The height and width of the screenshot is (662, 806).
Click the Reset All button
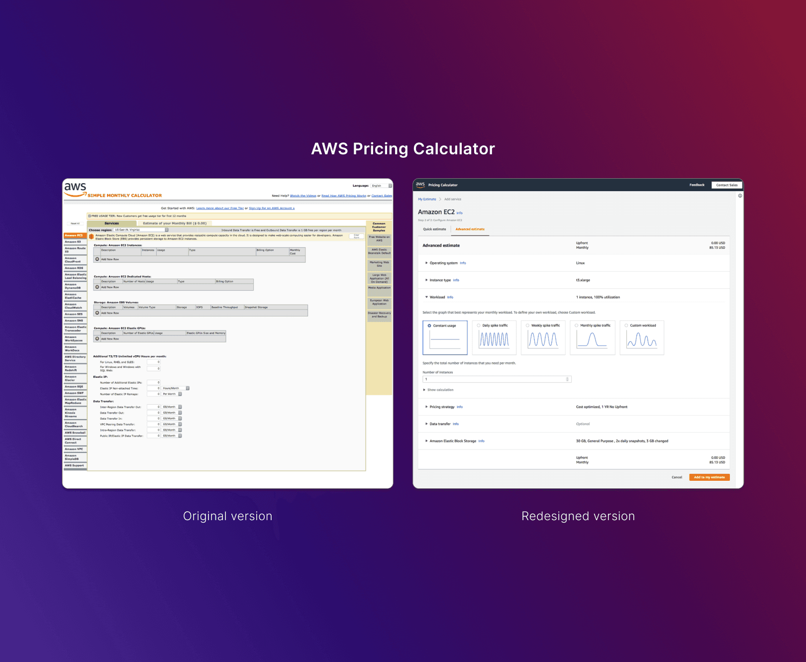[75, 223]
